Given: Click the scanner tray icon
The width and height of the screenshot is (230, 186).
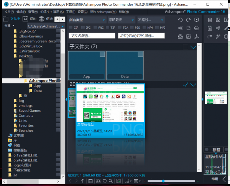Looking at the screenshot, I should click(x=180, y=36).
